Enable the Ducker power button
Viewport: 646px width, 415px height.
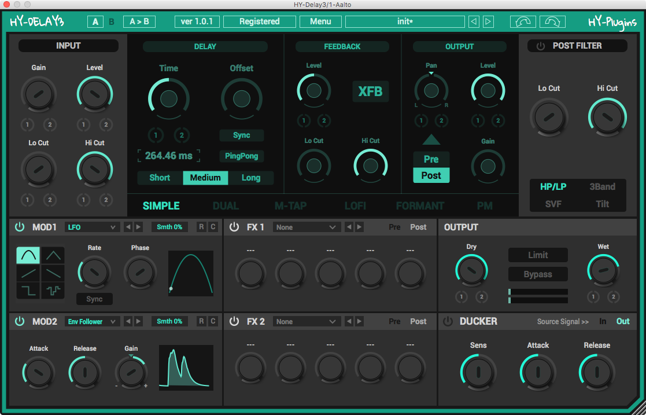pyautogui.click(x=448, y=321)
